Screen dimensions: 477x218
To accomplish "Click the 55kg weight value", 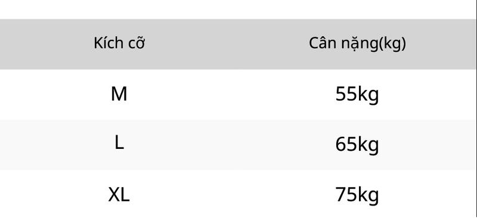I will [x=357, y=95].
